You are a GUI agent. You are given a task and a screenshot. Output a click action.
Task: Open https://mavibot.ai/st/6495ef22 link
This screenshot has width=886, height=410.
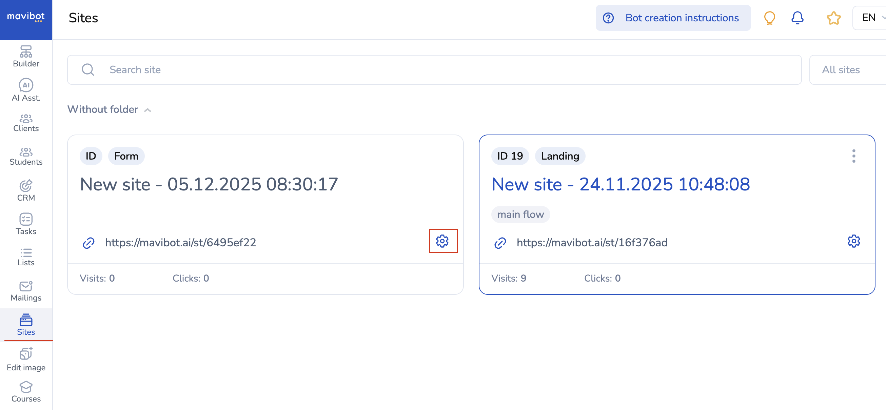180,243
